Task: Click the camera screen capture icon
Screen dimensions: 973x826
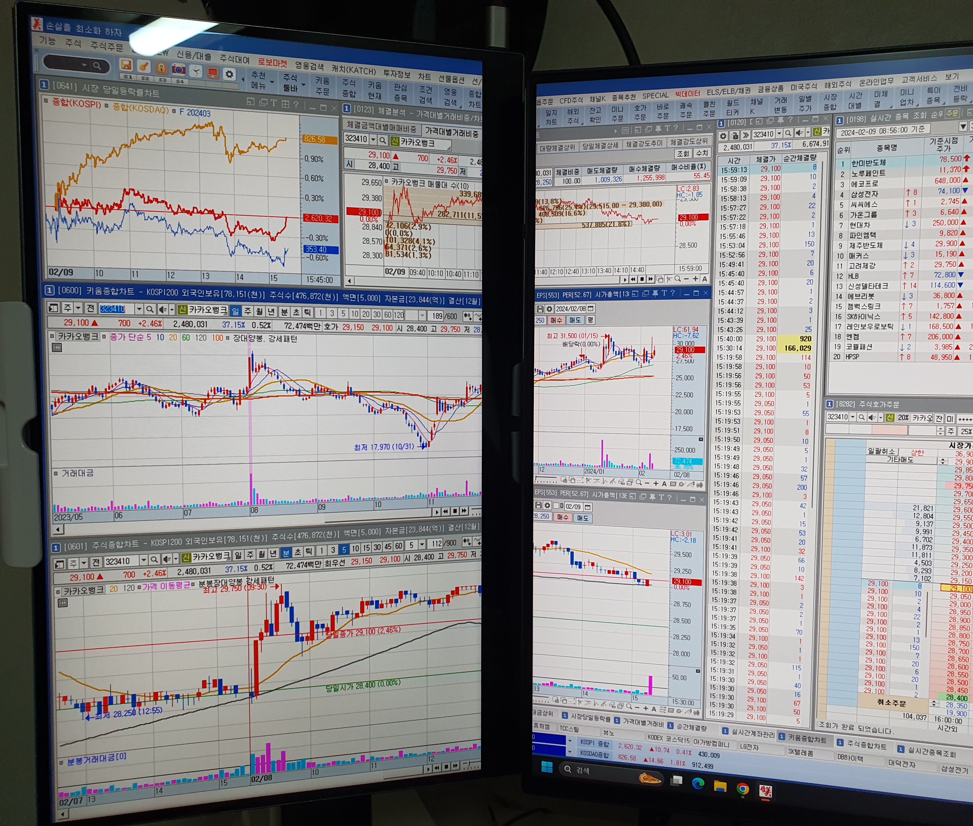Action: 178,69
